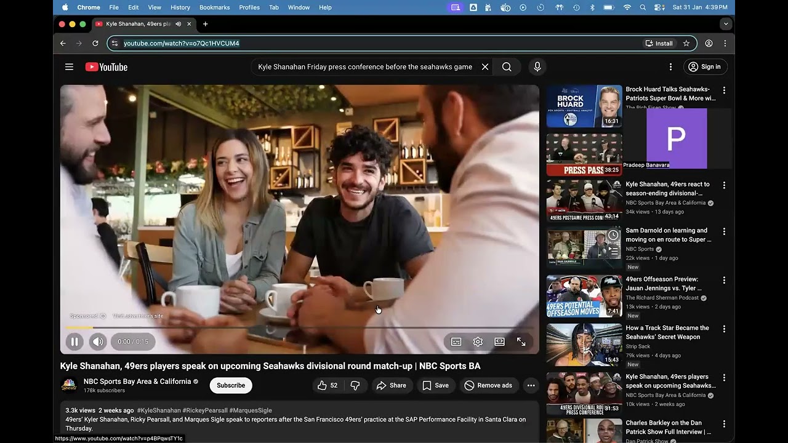Open a new Chrome tab

point(205,24)
